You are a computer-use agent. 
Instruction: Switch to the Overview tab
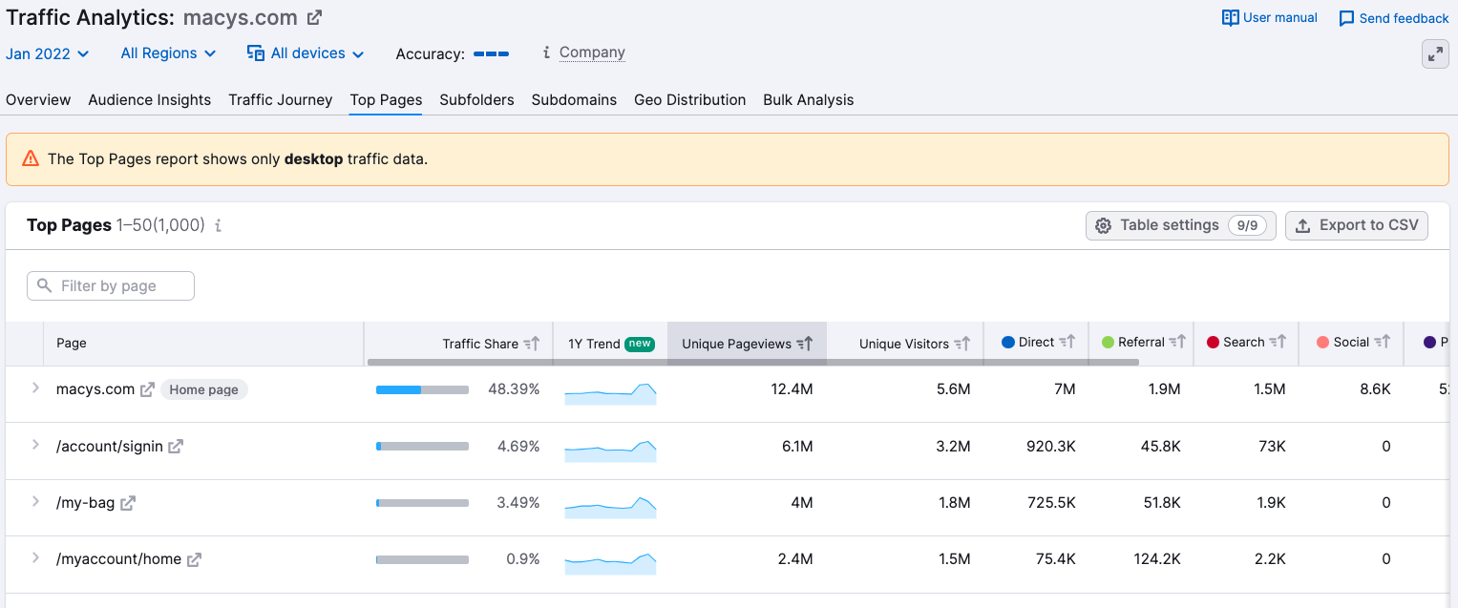click(38, 100)
